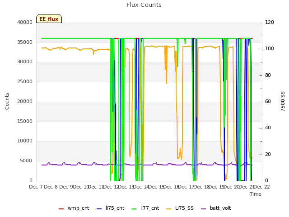Click the Dec 22 date tick label
This screenshot has width=289, height=217.
(x=261, y=187)
